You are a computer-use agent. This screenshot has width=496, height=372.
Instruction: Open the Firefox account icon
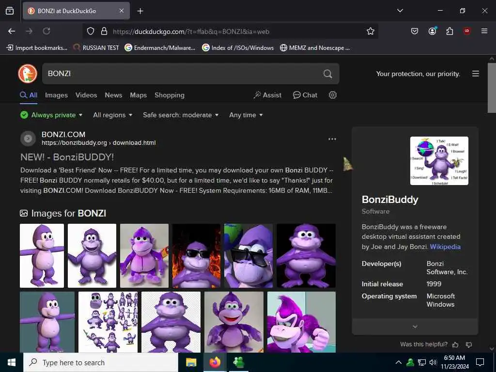432,31
